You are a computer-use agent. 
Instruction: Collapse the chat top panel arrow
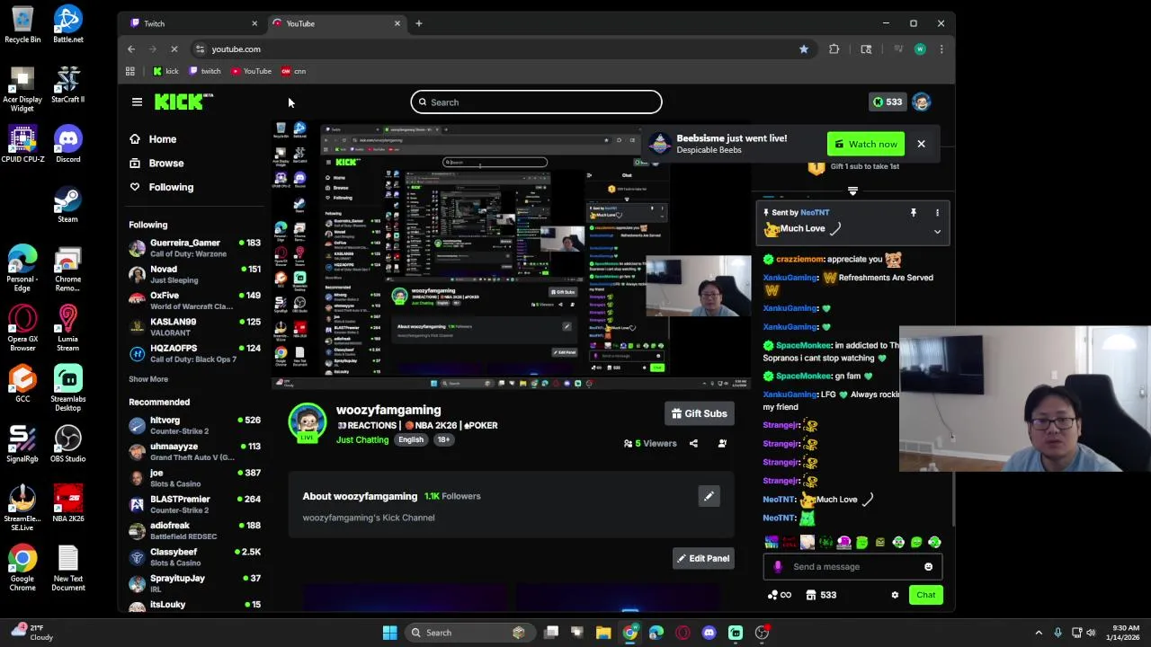pos(852,191)
